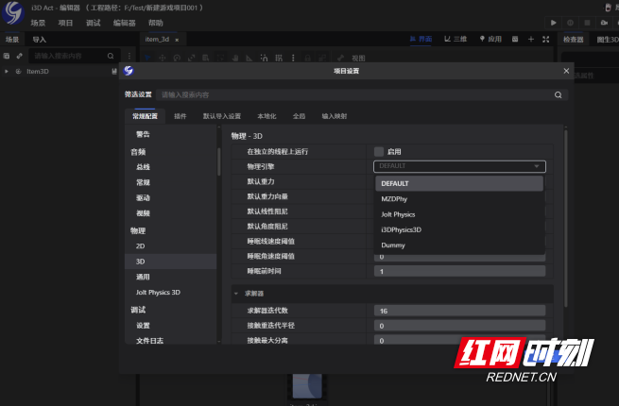Click the stop button in top toolbar
619x406 pixels.
[587, 23]
